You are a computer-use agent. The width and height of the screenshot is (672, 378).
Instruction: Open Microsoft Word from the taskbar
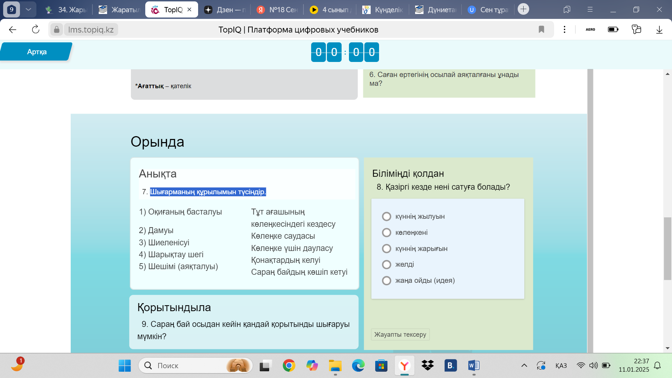coord(474,366)
